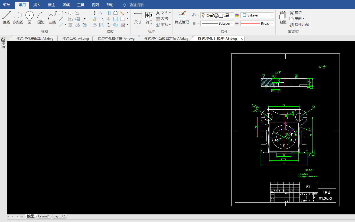Go to first layout arrow button
This screenshot has width=355, height=222.
tap(9, 217)
